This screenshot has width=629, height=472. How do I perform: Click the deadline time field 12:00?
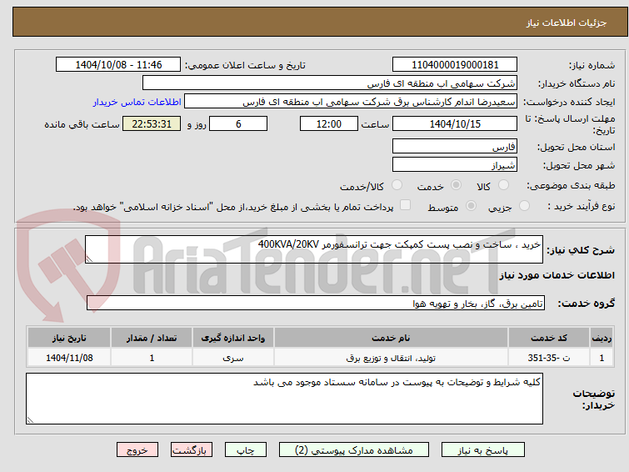(329, 123)
